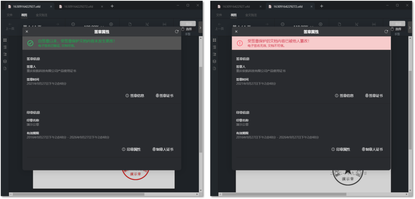Open 签章信息 details in left window
The image size is (415, 199).
[135, 96]
